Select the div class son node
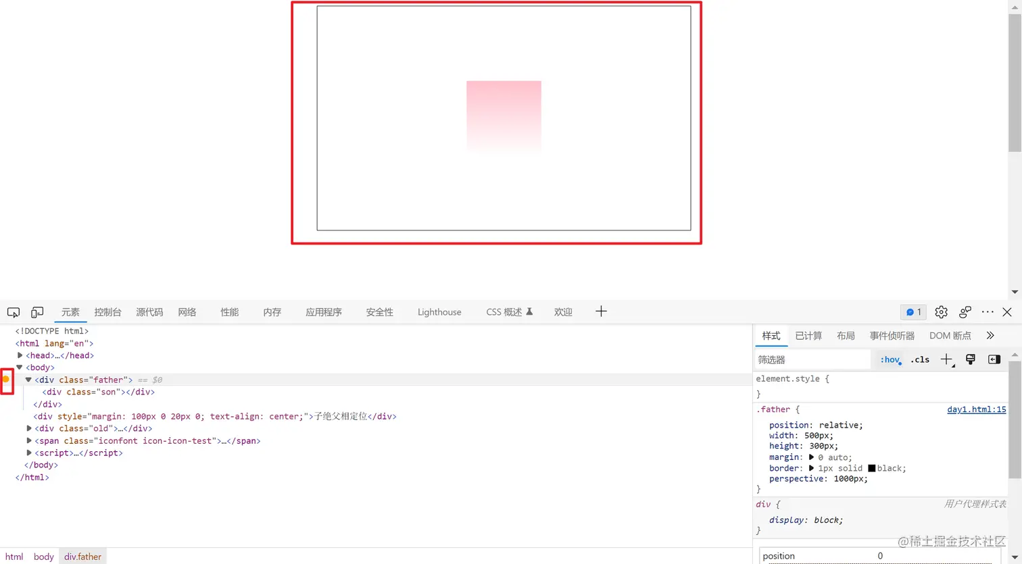Screen dimensions: 1022x564 pyautogui.click(x=99, y=392)
